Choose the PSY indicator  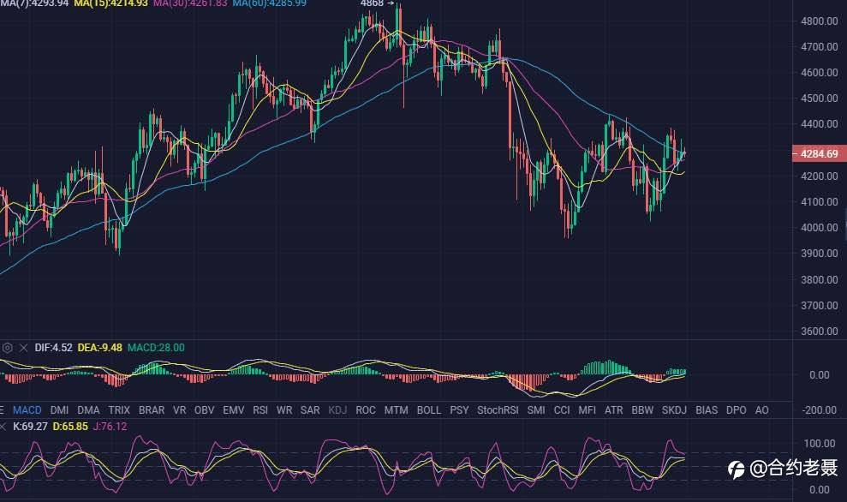tap(459, 410)
